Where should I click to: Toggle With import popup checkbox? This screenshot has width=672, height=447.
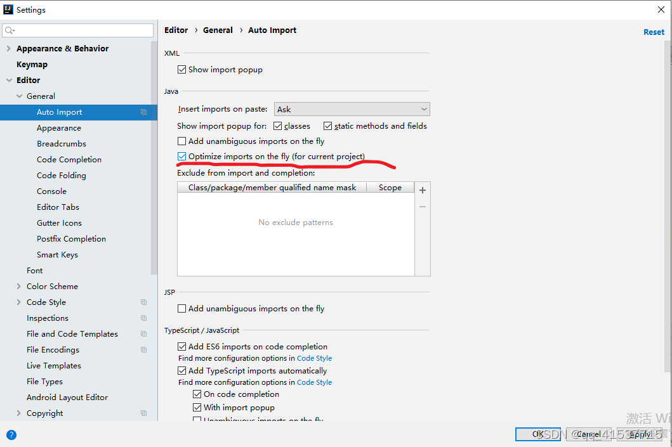[197, 408]
